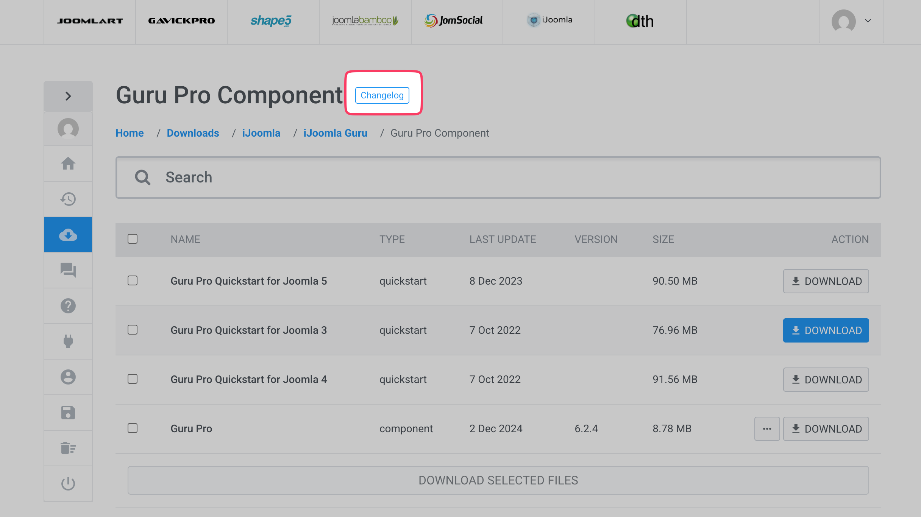Open the user avatar dropdown at top right
Image resolution: width=921 pixels, height=517 pixels.
(x=851, y=21)
